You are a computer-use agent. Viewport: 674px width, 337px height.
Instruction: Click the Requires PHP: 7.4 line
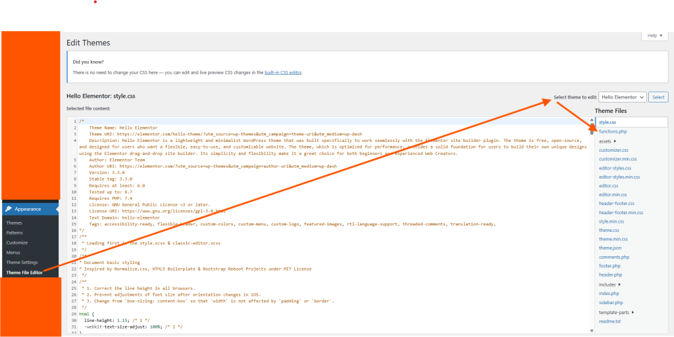coord(111,198)
